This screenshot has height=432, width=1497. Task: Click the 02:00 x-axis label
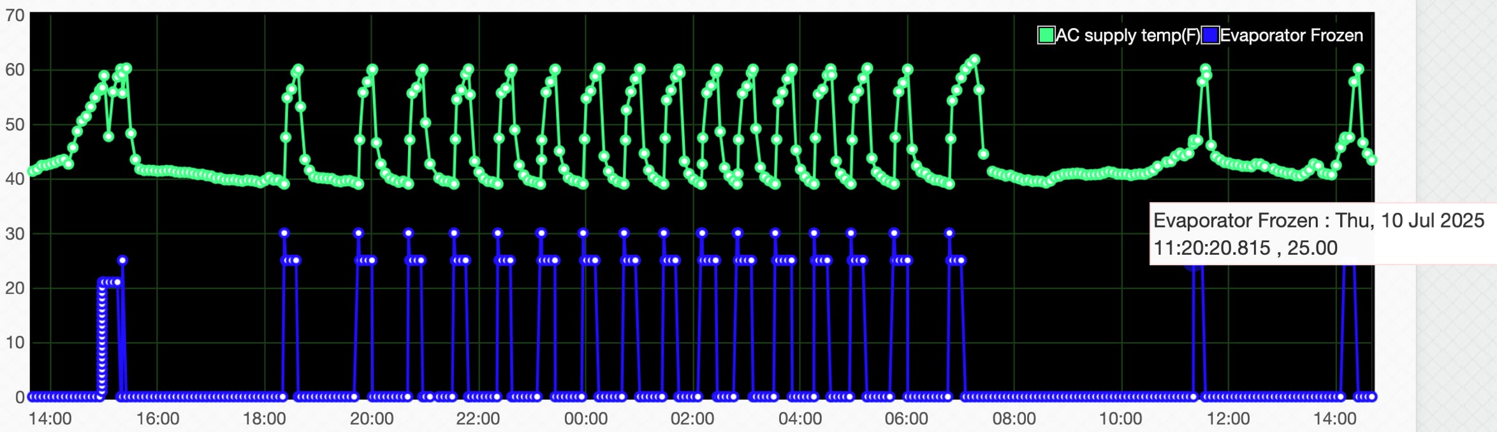(x=692, y=419)
